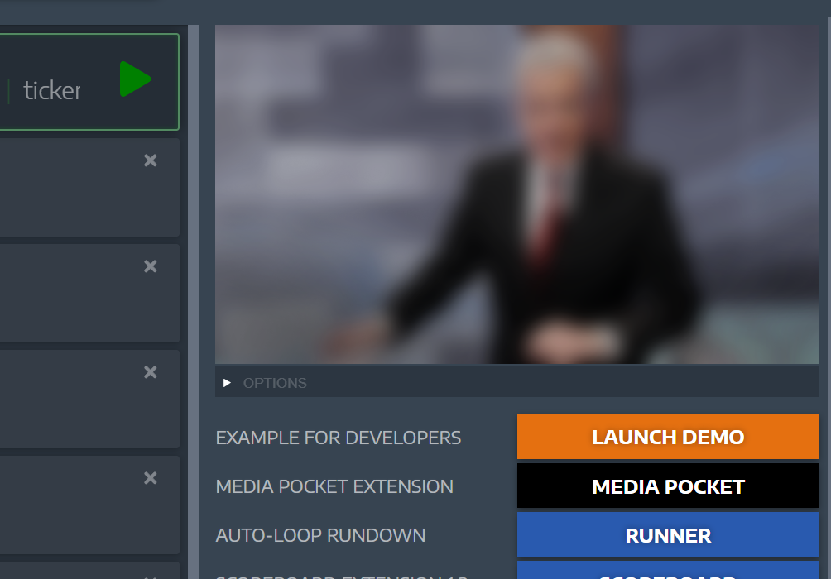This screenshot has height=579, width=831.
Task: Open the MEDIA POCKET extension button
Action: [668, 486]
